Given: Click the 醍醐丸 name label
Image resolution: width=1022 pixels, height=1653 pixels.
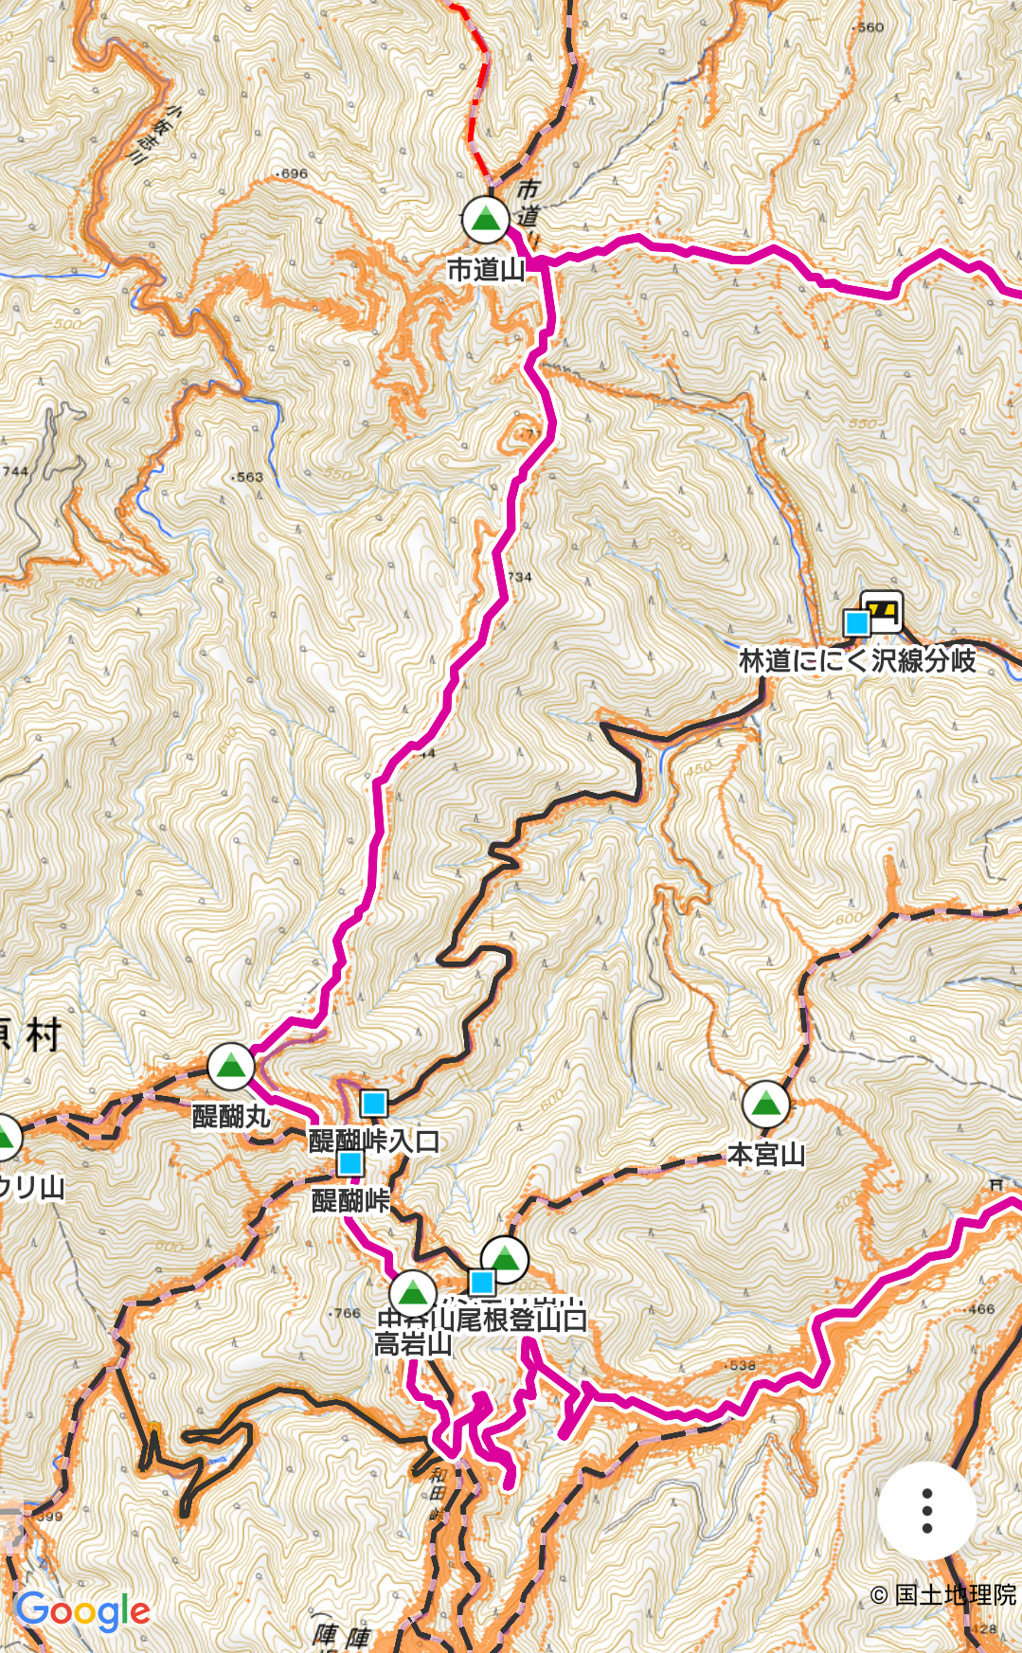Looking at the screenshot, I should click(231, 1117).
